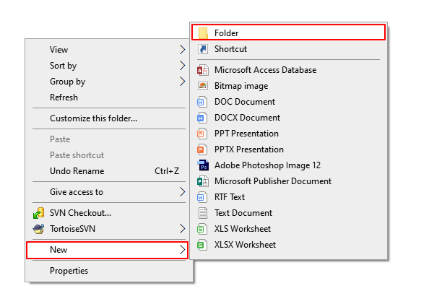Expand the Group by submenu chevron
429x304 pixels.
183,82
